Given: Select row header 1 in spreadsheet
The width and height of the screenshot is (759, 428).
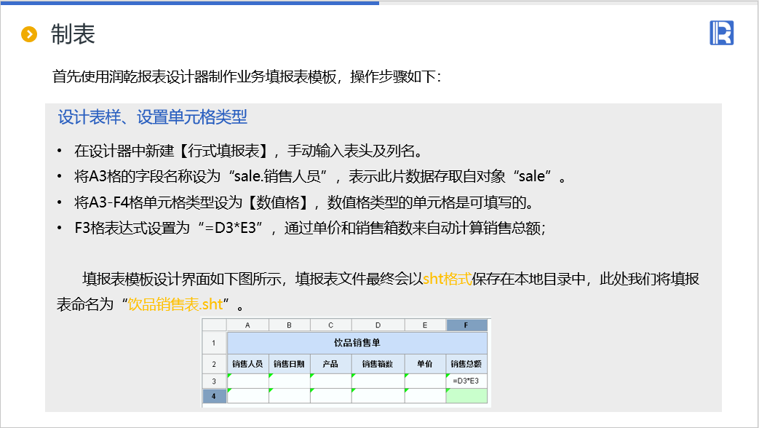Looking at the screenshot, I should 214,343.
